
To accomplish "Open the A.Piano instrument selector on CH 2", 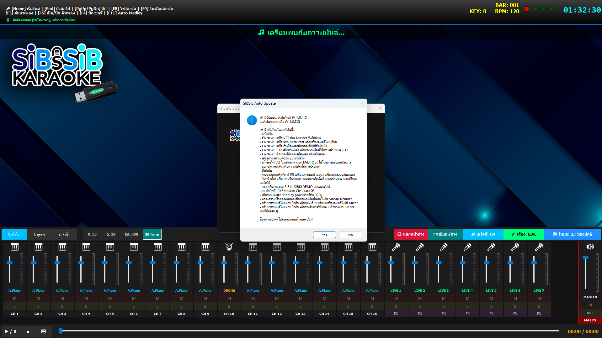I will coord(38,291).
